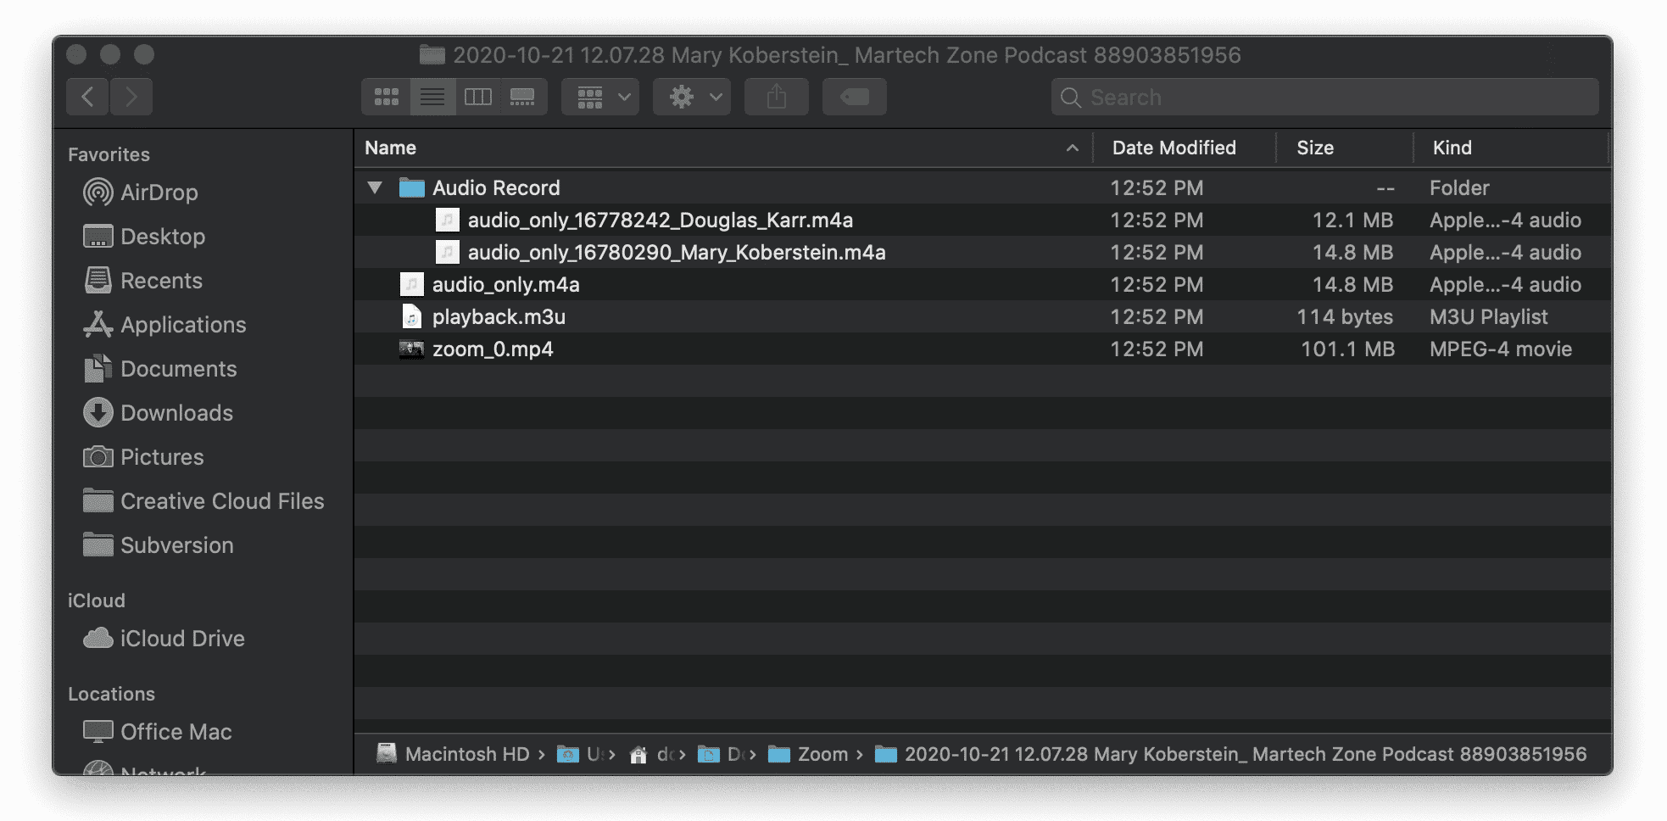Select the zoom_0.mp4 movie file
Viewport: 1667px width, 821px height.
[492, 349]
